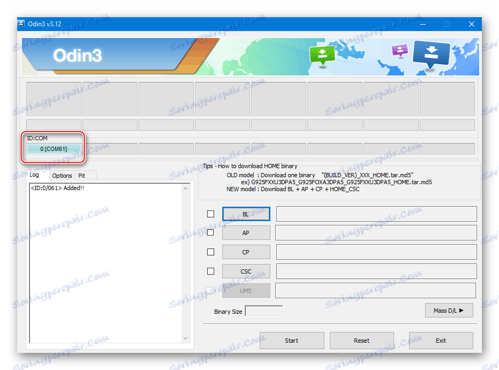Click the 'Tips - How to download HOME binary' text
This screenshot has width=499, height=370.
pyautogui.click(x=250, y=166)
